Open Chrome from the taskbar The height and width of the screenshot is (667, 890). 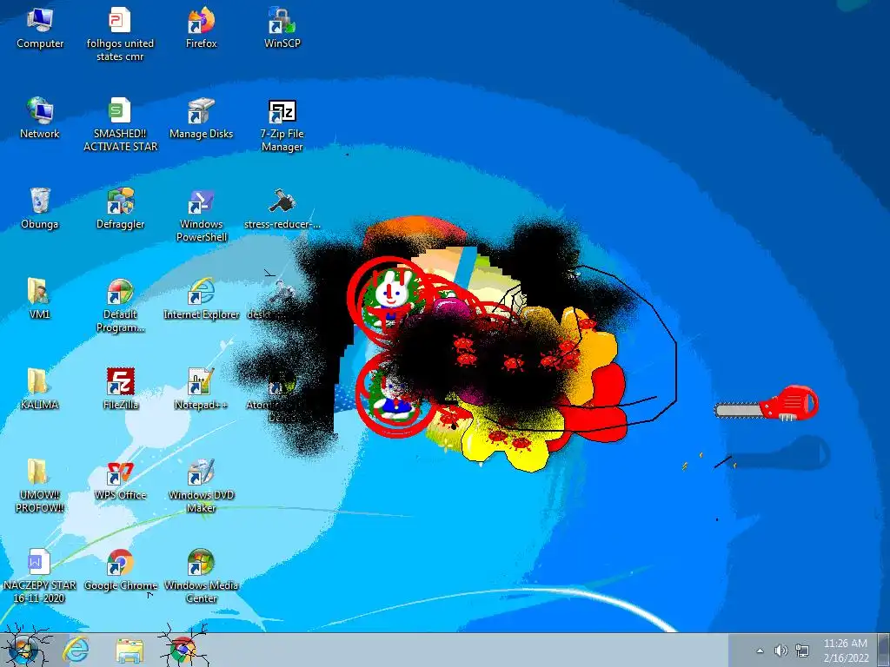click(x=183, y=650)
